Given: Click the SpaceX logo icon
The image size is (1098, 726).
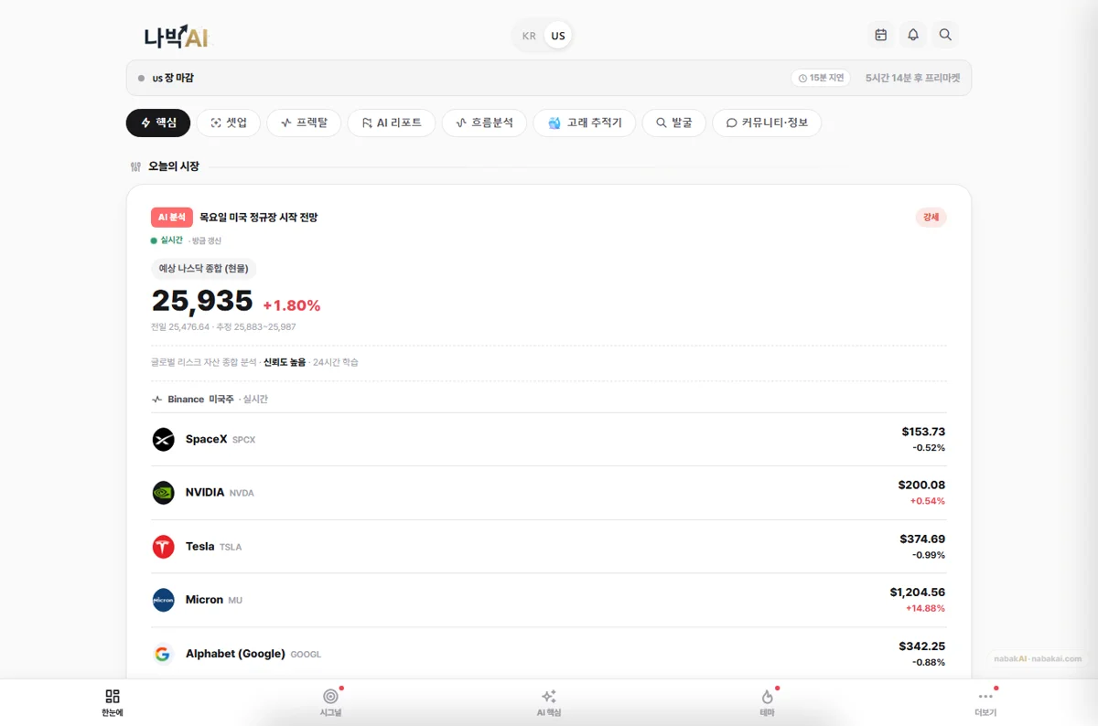Looking at the screenshot, I should point(163,440).
